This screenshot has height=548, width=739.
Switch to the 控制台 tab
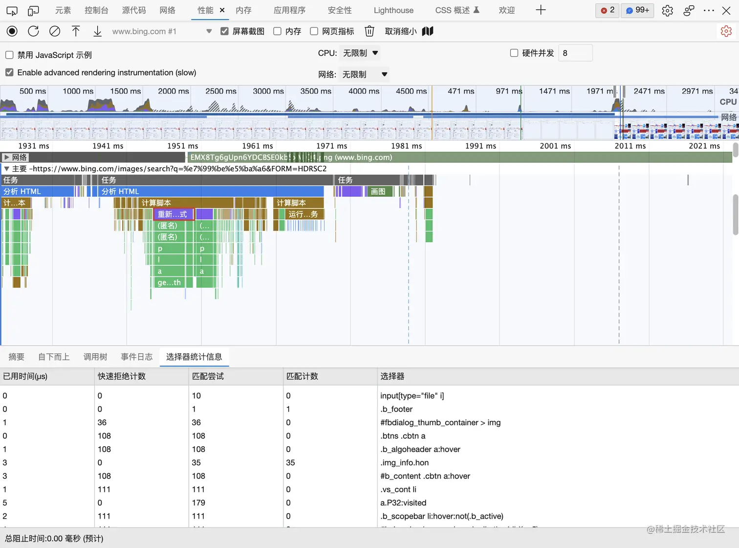tap(96, 10)
